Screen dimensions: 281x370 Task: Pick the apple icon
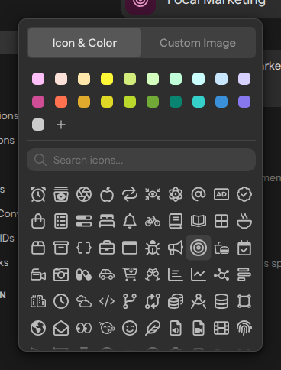coord(107,194)
